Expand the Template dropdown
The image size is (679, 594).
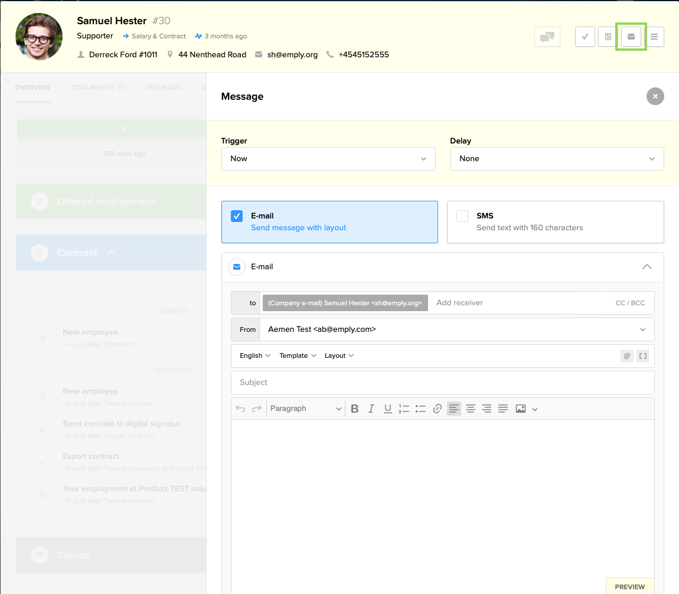click(x=298, y=355)
